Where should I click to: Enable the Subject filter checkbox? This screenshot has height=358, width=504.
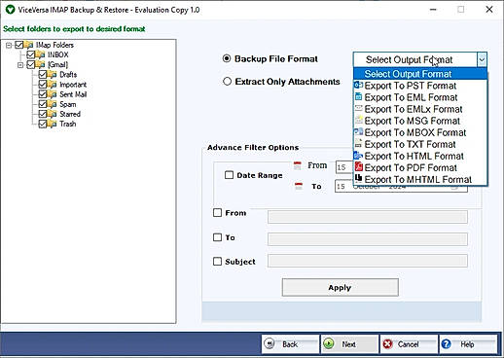click(217, 261)
